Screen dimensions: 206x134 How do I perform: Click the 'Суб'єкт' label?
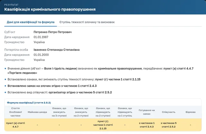tap(10, 32)
